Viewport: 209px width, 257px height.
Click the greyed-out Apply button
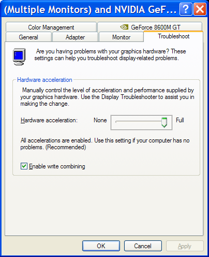click(185, 246)
